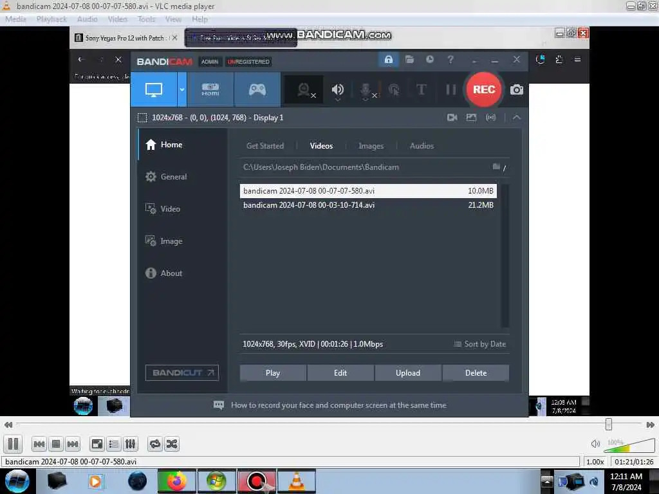Screen dimensions: 659x494
Task: Click the video camera icon in the resolution bar
Action: (x=452, y=118)
